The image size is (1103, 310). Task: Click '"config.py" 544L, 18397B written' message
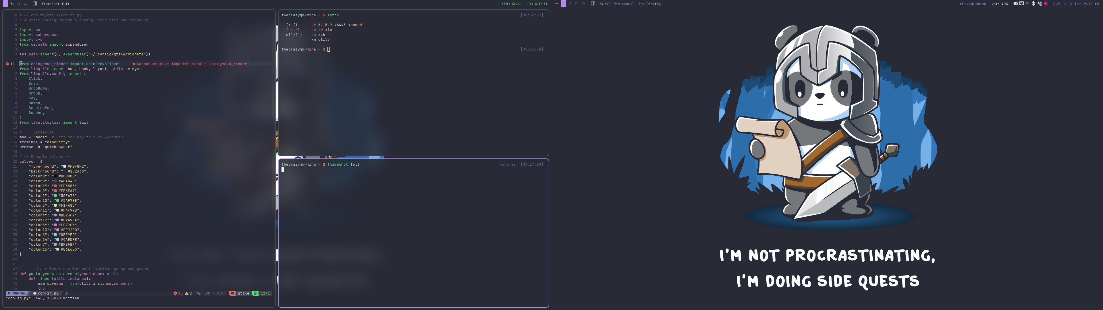point(43,299)
